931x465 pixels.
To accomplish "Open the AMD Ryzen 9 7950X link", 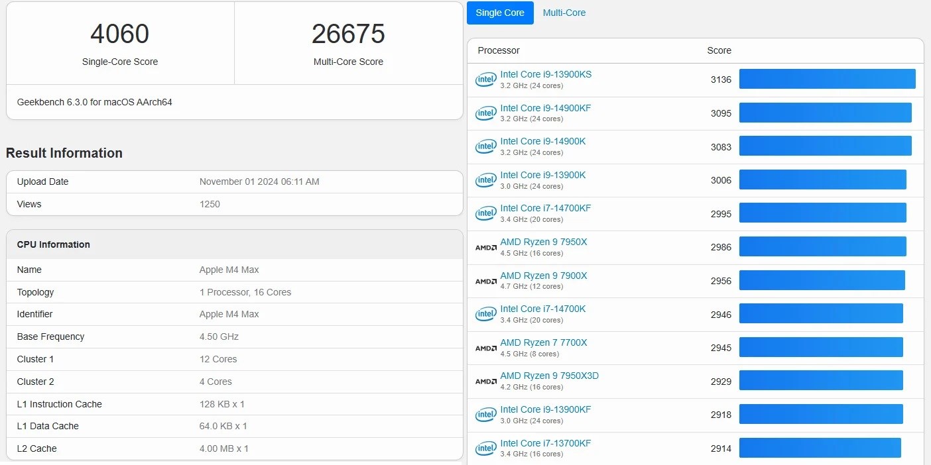I will click(543, 242).
